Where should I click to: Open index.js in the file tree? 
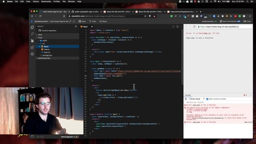click(x=46, y=49)
